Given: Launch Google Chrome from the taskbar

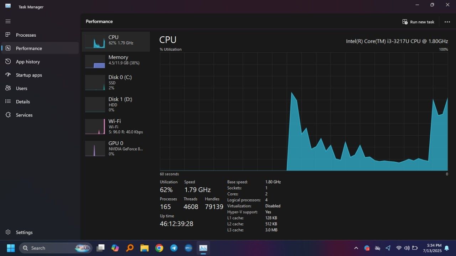Looking at the screenshot, I should (159, 248).
